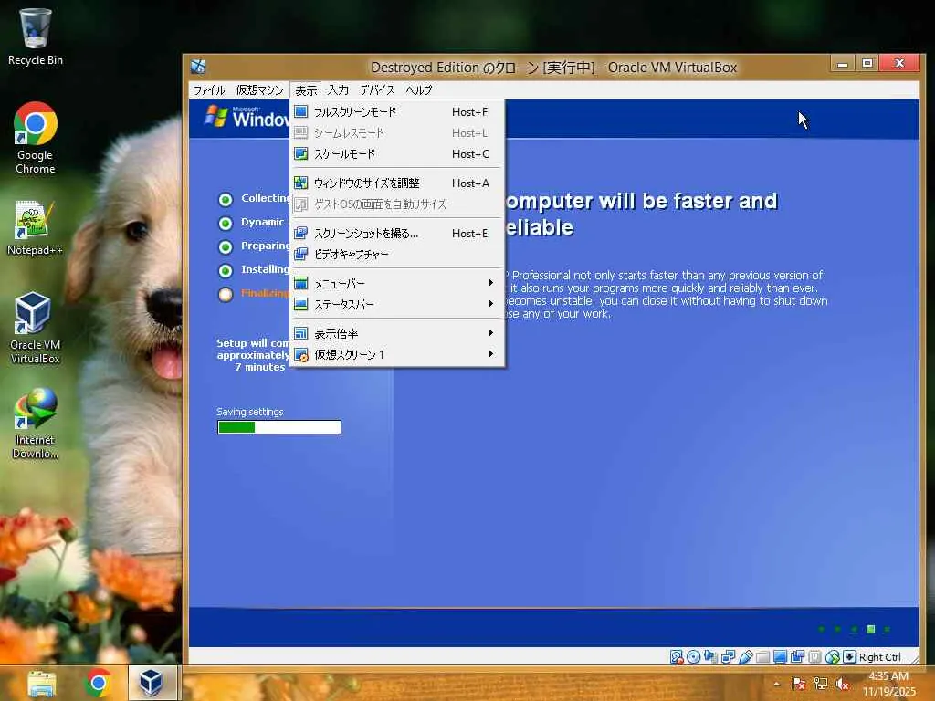Click the Saving settings status text
Viewport: 935px width, 701px height.
(x=250, y=412)
